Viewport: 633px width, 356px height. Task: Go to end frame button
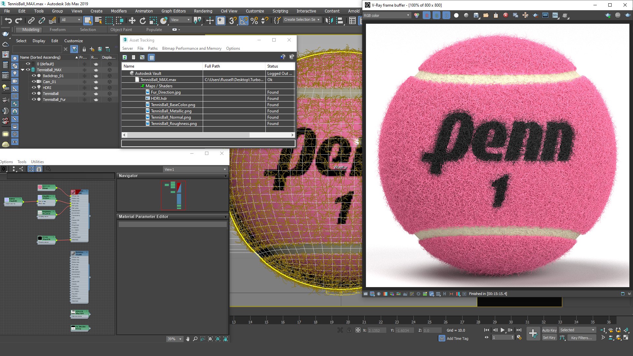[519, 330]
